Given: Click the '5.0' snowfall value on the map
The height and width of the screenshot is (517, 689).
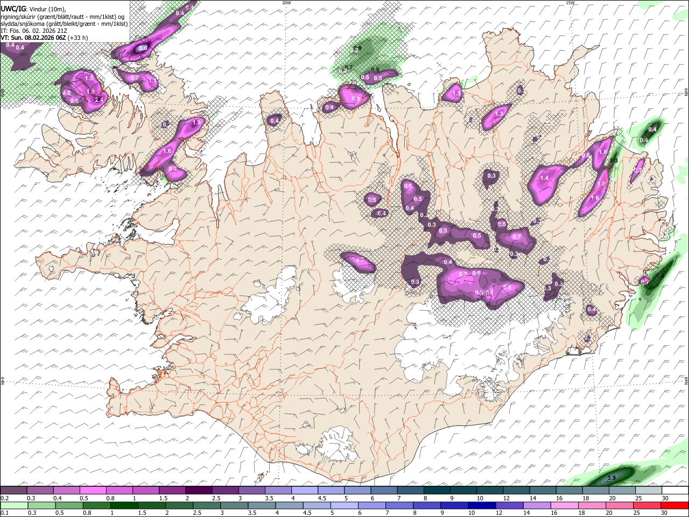Looking at the screenshot, I should (143, 48).
